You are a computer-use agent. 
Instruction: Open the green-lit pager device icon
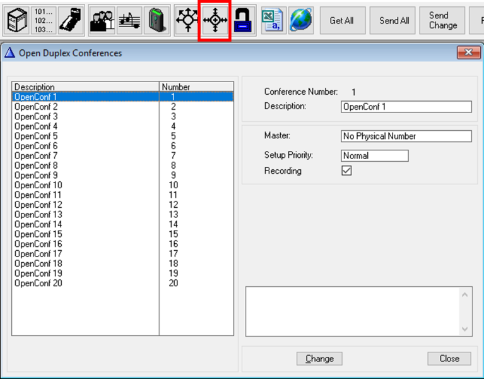point(156,20)
